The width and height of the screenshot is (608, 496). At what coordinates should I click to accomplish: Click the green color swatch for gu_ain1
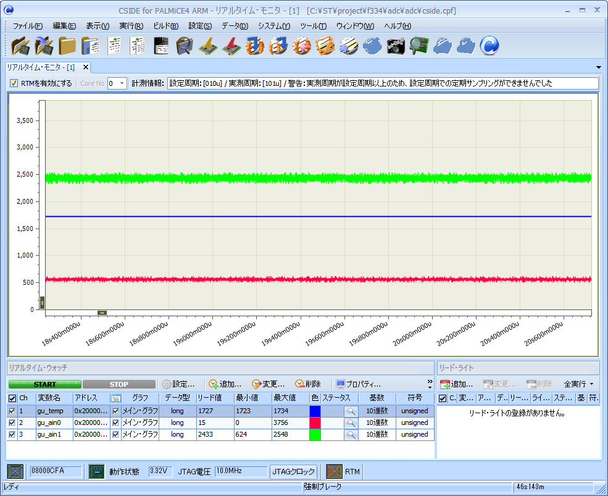coord(315,435)
